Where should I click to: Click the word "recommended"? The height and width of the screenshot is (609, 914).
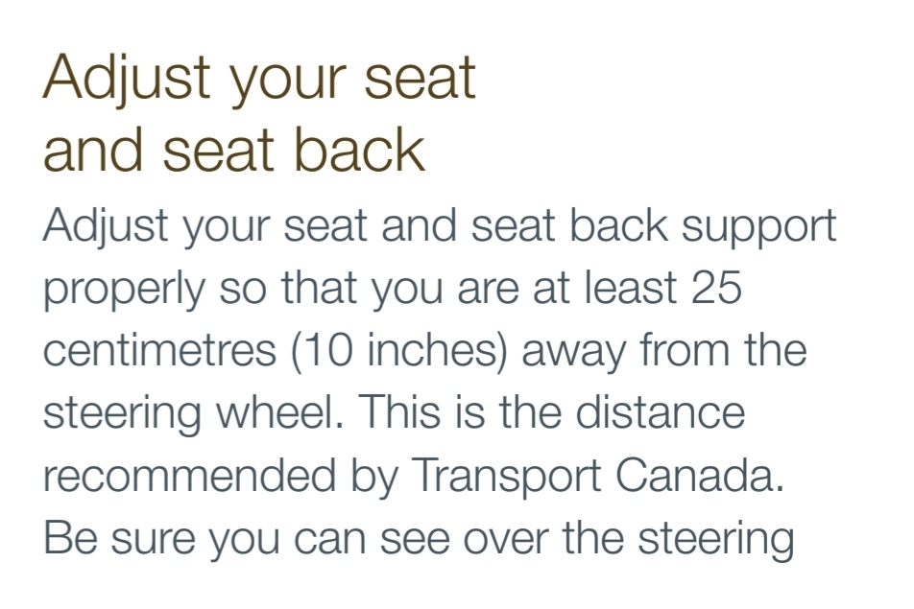click(x=189, y=476)
